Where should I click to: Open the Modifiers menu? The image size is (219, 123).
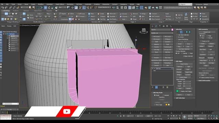(x=41, y=4)
